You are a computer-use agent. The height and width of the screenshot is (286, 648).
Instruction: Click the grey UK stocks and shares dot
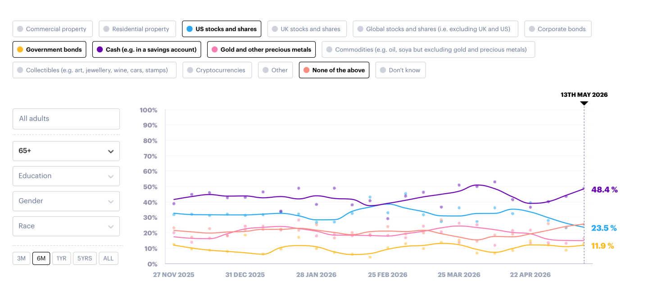[x=275, y=29]
